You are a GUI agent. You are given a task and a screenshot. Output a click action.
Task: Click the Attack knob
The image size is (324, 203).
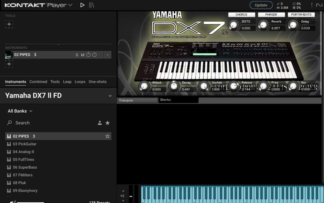click(144, 86)
